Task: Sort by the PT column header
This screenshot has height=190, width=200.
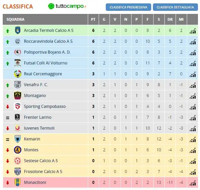Action: (93, 19)
